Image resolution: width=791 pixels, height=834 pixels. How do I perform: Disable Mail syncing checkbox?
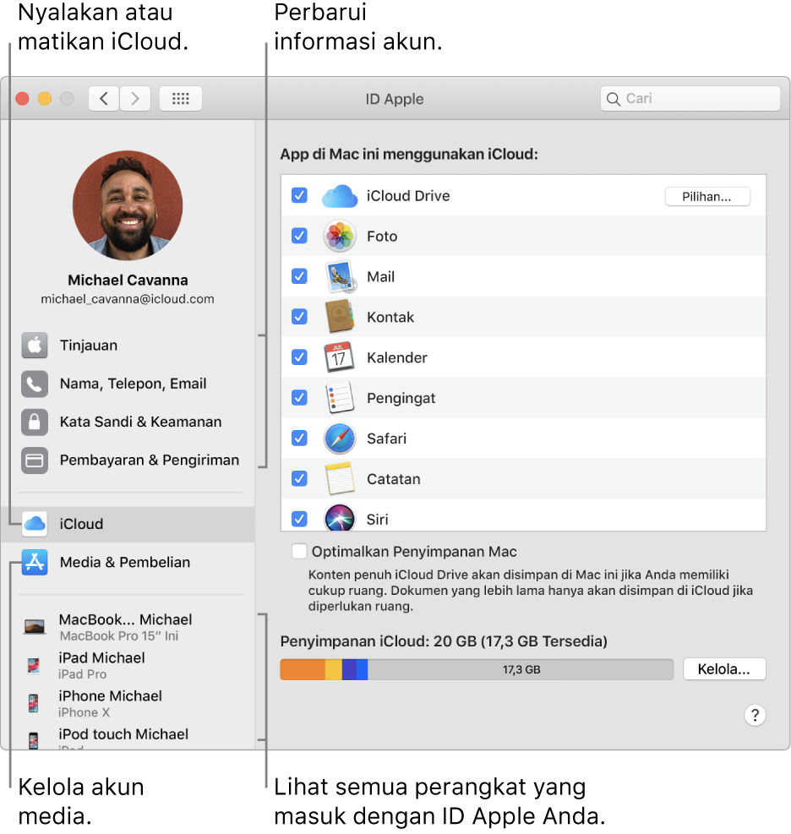click(299, 276)
